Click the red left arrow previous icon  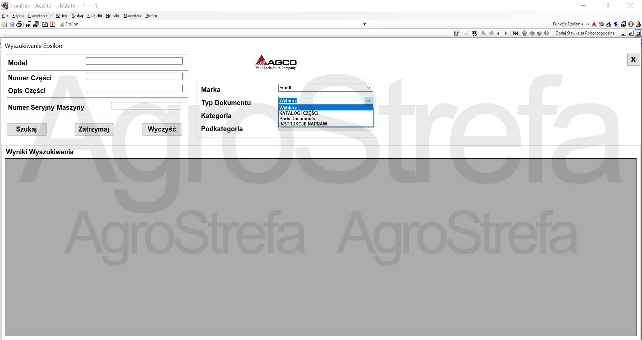point(498,33)
